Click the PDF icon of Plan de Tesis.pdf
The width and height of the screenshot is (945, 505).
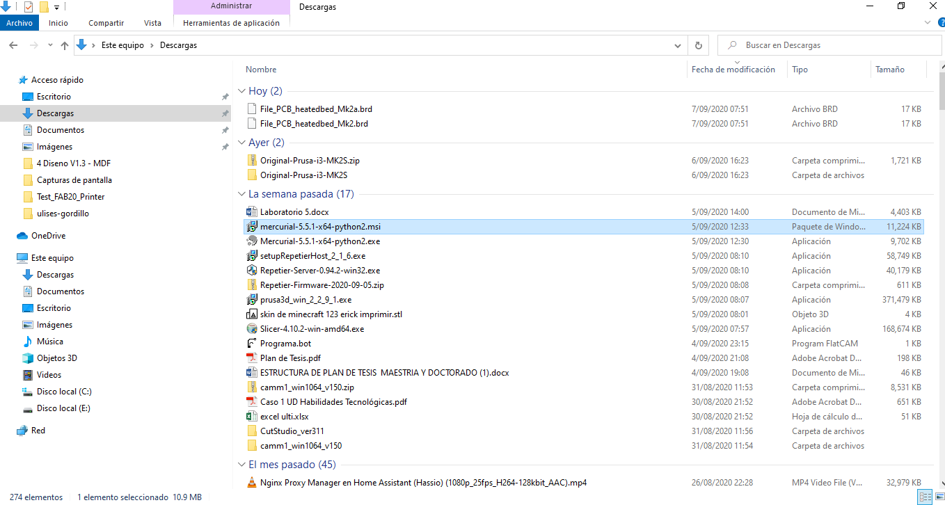[x=252, y=358]
